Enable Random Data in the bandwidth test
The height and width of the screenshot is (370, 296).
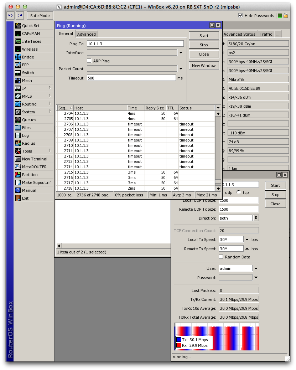click(220, 257)
